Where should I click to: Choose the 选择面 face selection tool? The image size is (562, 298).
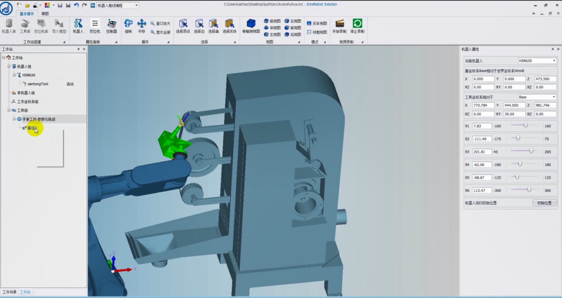(x=213, y=27)
